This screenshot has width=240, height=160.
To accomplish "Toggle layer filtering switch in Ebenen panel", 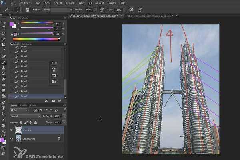I will 65,110.
